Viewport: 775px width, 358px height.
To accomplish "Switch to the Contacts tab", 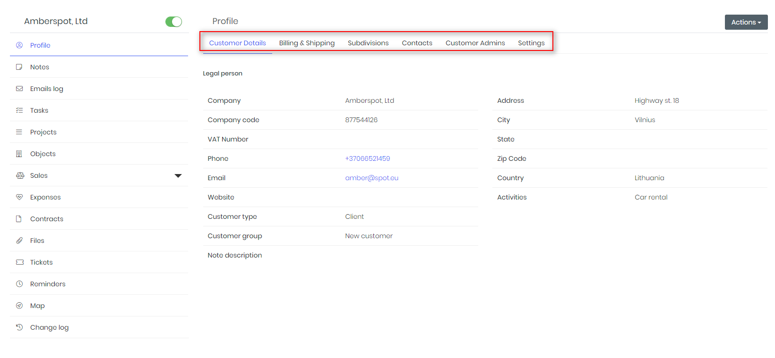I will (417, 43).
